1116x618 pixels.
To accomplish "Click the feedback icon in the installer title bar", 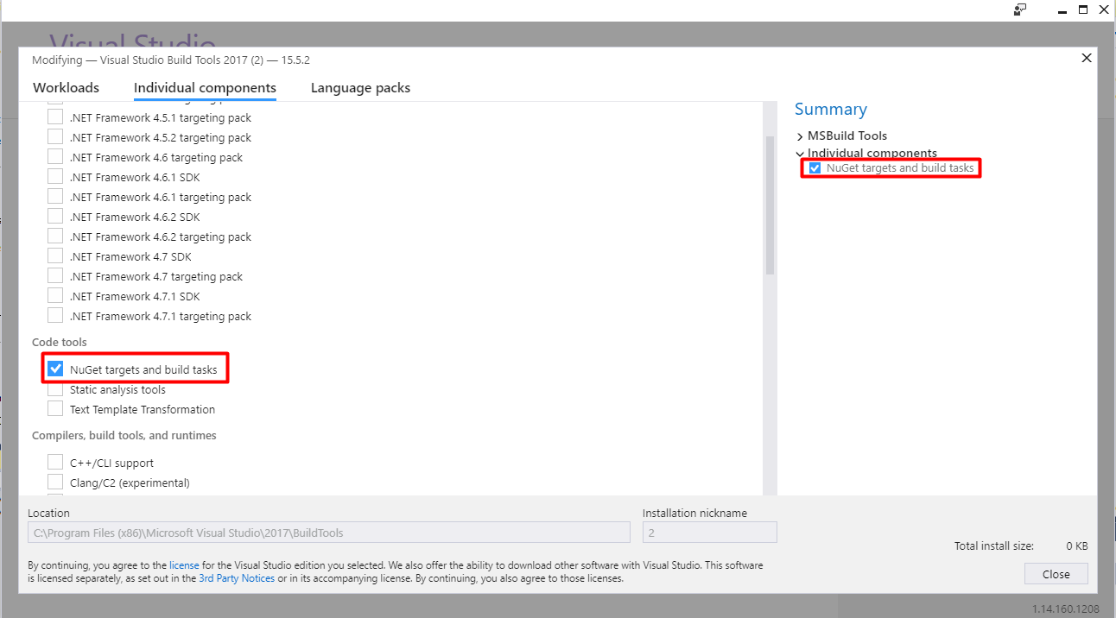I will [x=1020, y=9].
